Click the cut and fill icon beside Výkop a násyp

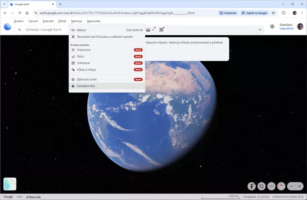click(x=73, y=70)
